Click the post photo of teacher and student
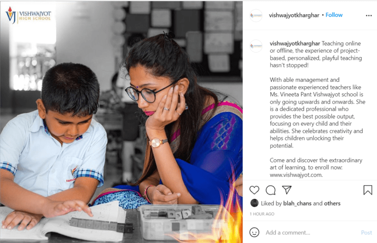377x243 pixels. tap(121, 122)
